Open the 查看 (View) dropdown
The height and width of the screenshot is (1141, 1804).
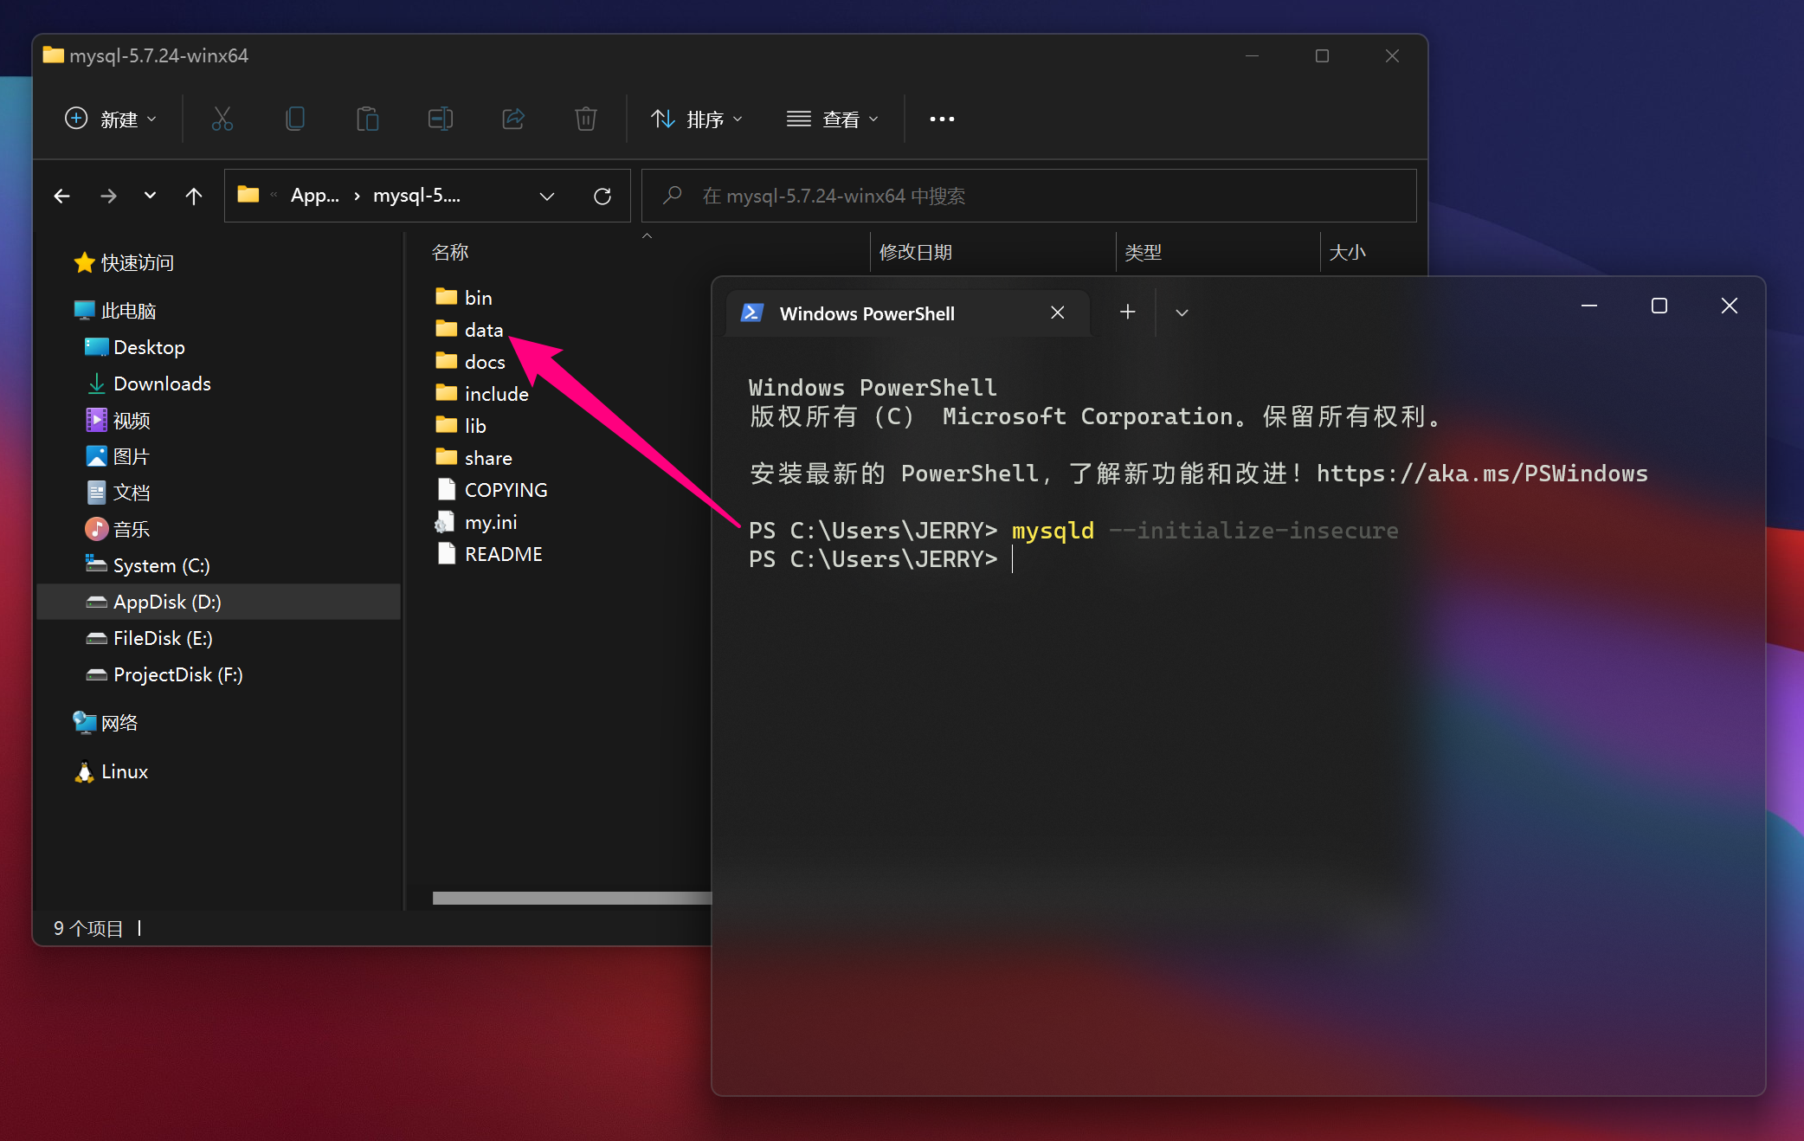click(x=832, y=119)
